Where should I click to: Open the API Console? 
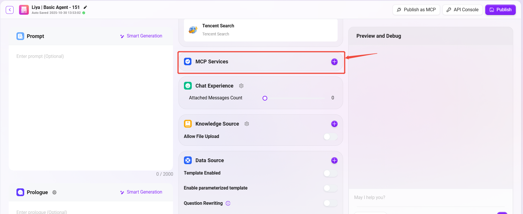click(462, 10)
